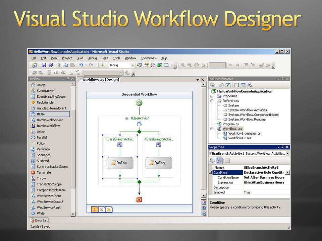Select Workflow1.designer.cs in Solution Explorer

(245, 134)
